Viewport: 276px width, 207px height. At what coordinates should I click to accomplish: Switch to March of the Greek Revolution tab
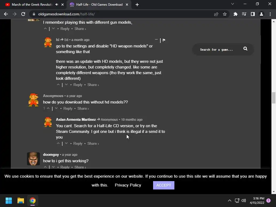click(32, 5)
